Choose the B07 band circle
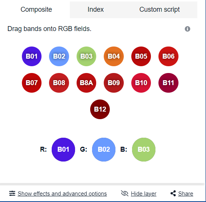 click(x=32, y=83)
